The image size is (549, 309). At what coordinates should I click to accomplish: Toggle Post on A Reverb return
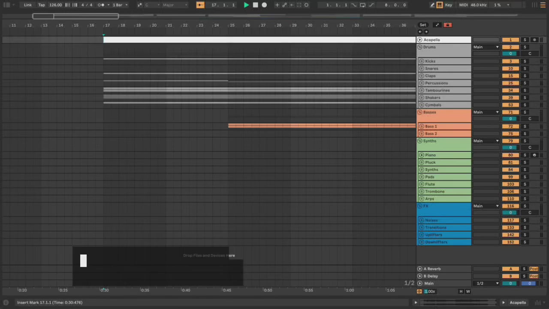[534, 269]
